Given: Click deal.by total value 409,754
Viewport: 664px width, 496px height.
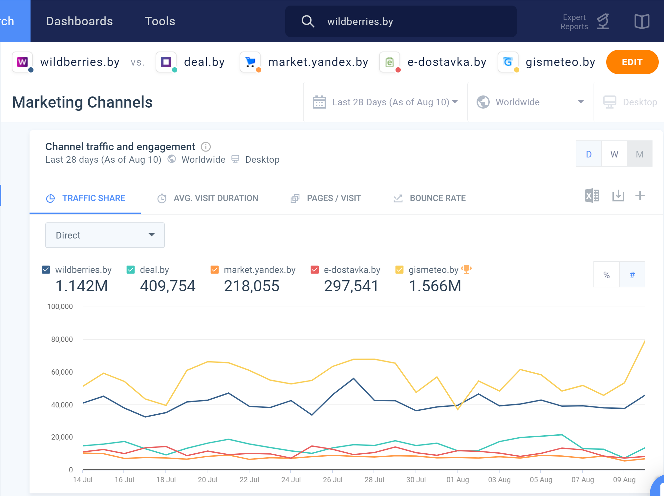Looking at the screenshot, I should (x=168, y=286).
